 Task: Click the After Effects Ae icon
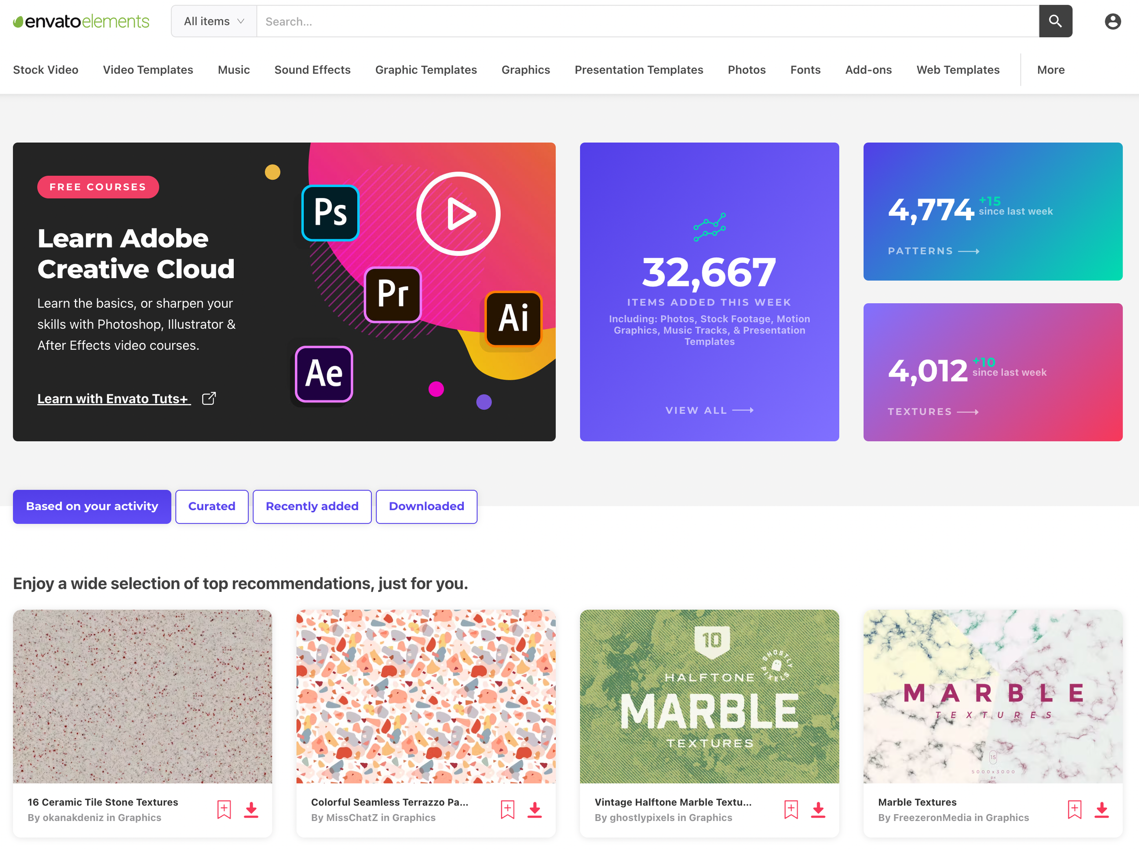click(x=324, y=373)
